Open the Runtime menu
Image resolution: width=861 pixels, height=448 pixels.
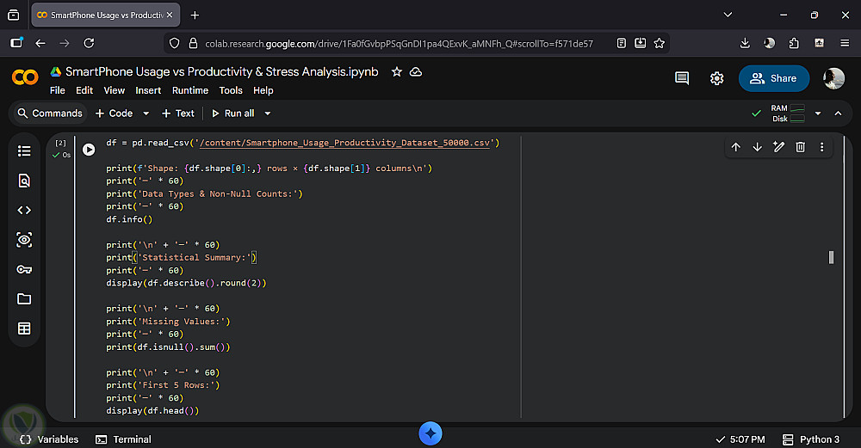[189, 90]
